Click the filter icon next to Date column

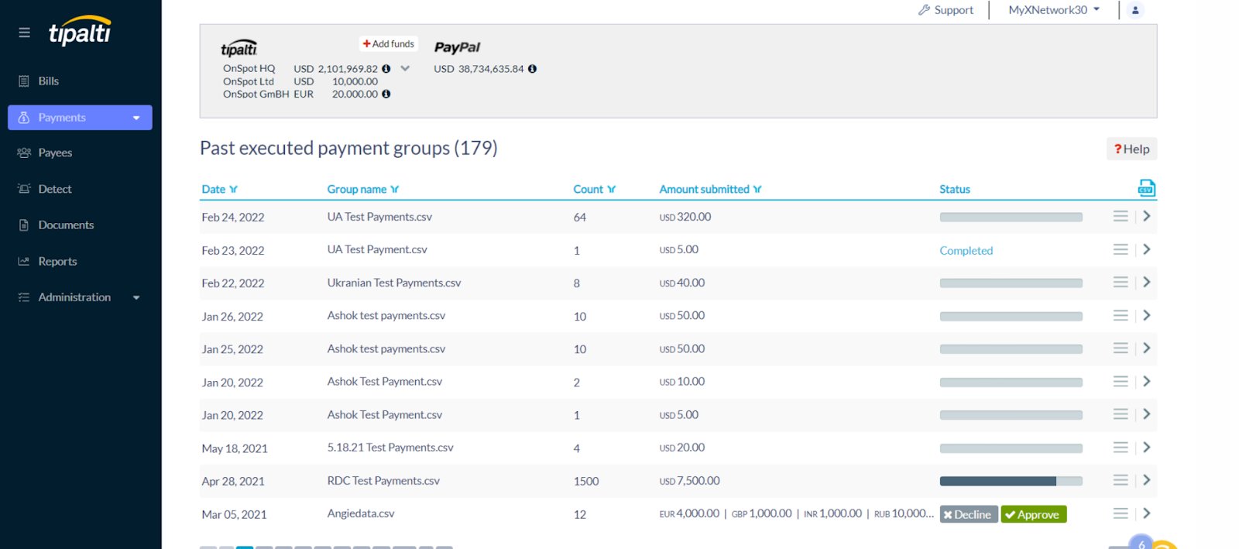pos(233,190)
